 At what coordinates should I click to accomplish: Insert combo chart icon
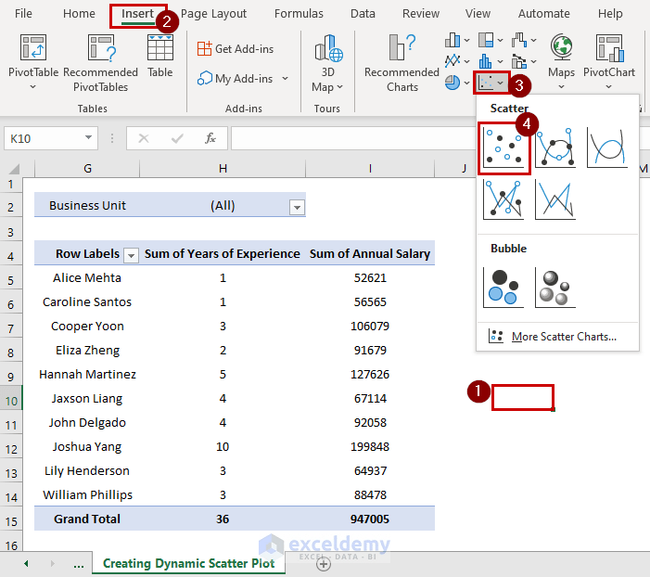[519, 61]
